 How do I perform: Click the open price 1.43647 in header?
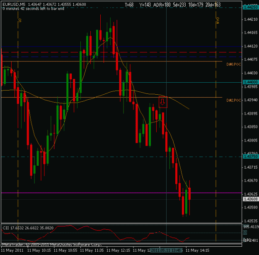tap(35, 5)
